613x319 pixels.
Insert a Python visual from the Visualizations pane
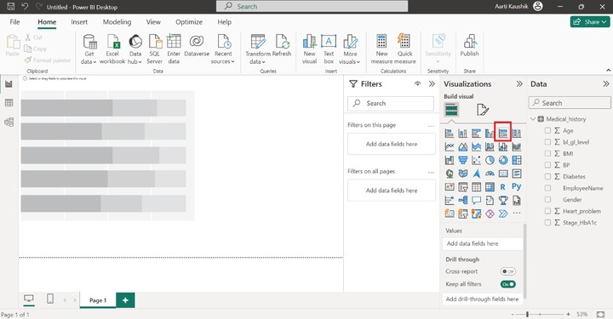tap(516, 186)
